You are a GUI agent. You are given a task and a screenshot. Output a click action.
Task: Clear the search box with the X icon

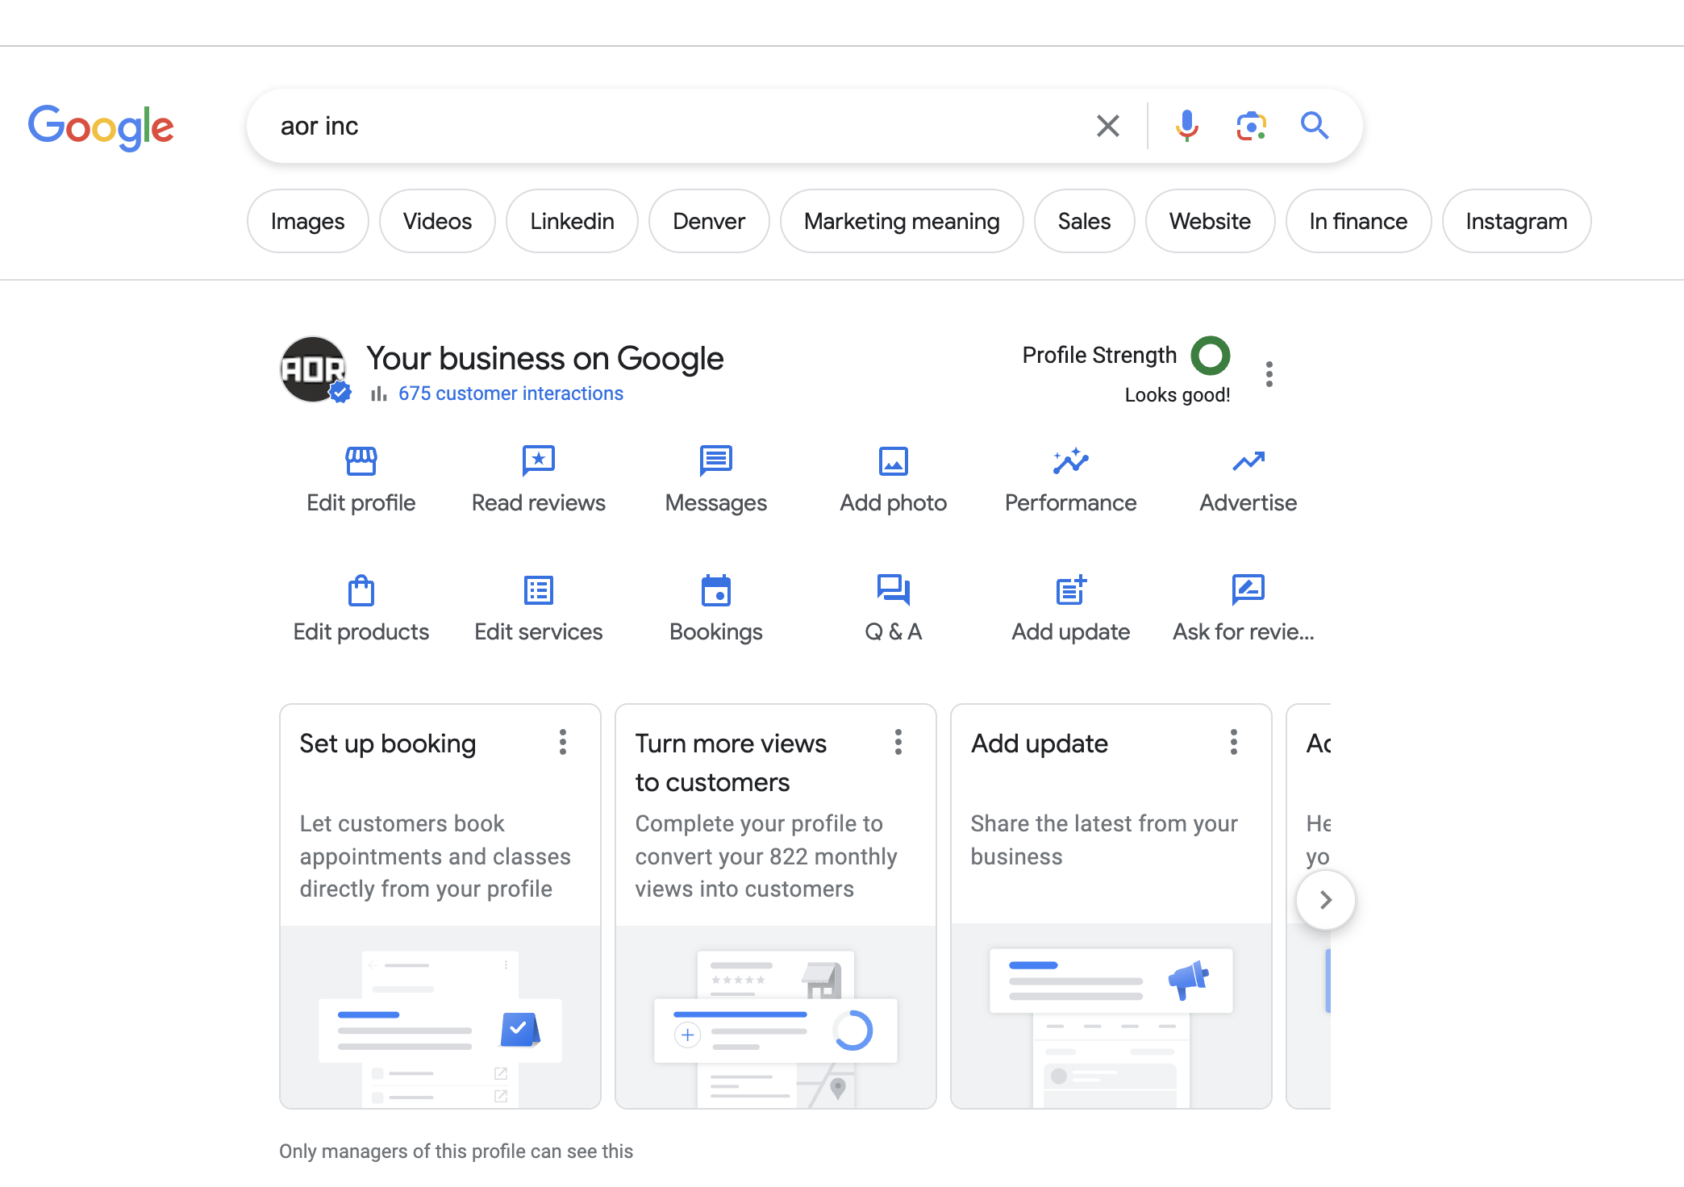[1108, 126]
